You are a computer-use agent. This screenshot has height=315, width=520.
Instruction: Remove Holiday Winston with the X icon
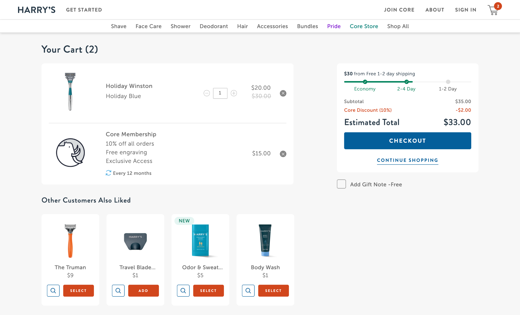point(283,93)
